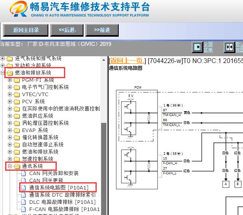
Task: Click the Chang Yi platform logo
Action: coord(19,9)
